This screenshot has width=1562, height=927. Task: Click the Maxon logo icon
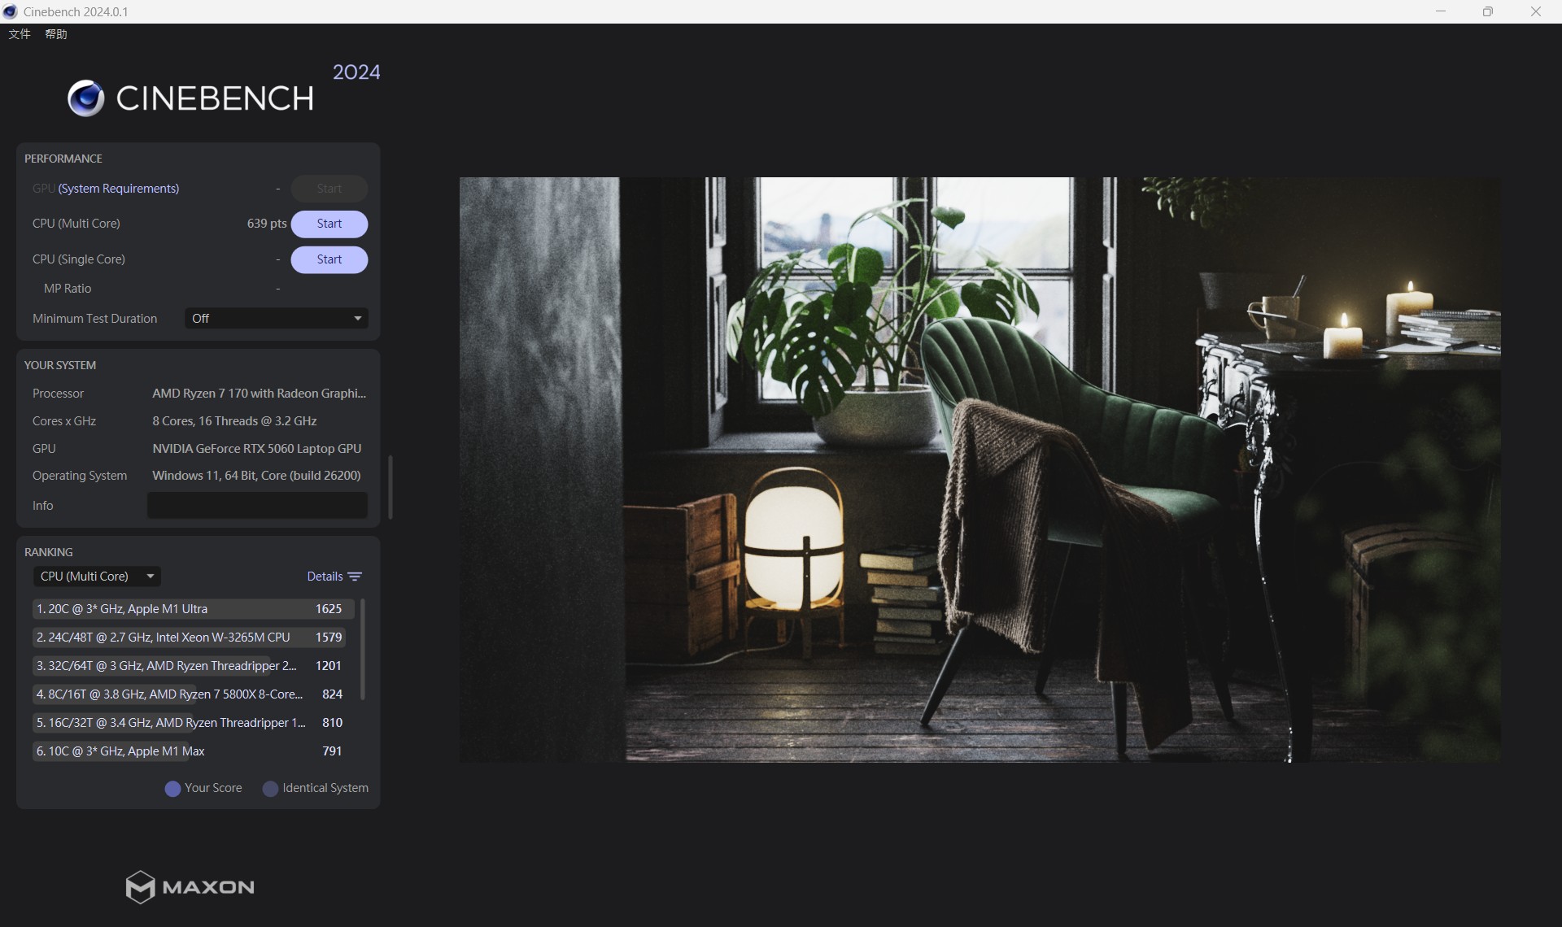[140, 887]
